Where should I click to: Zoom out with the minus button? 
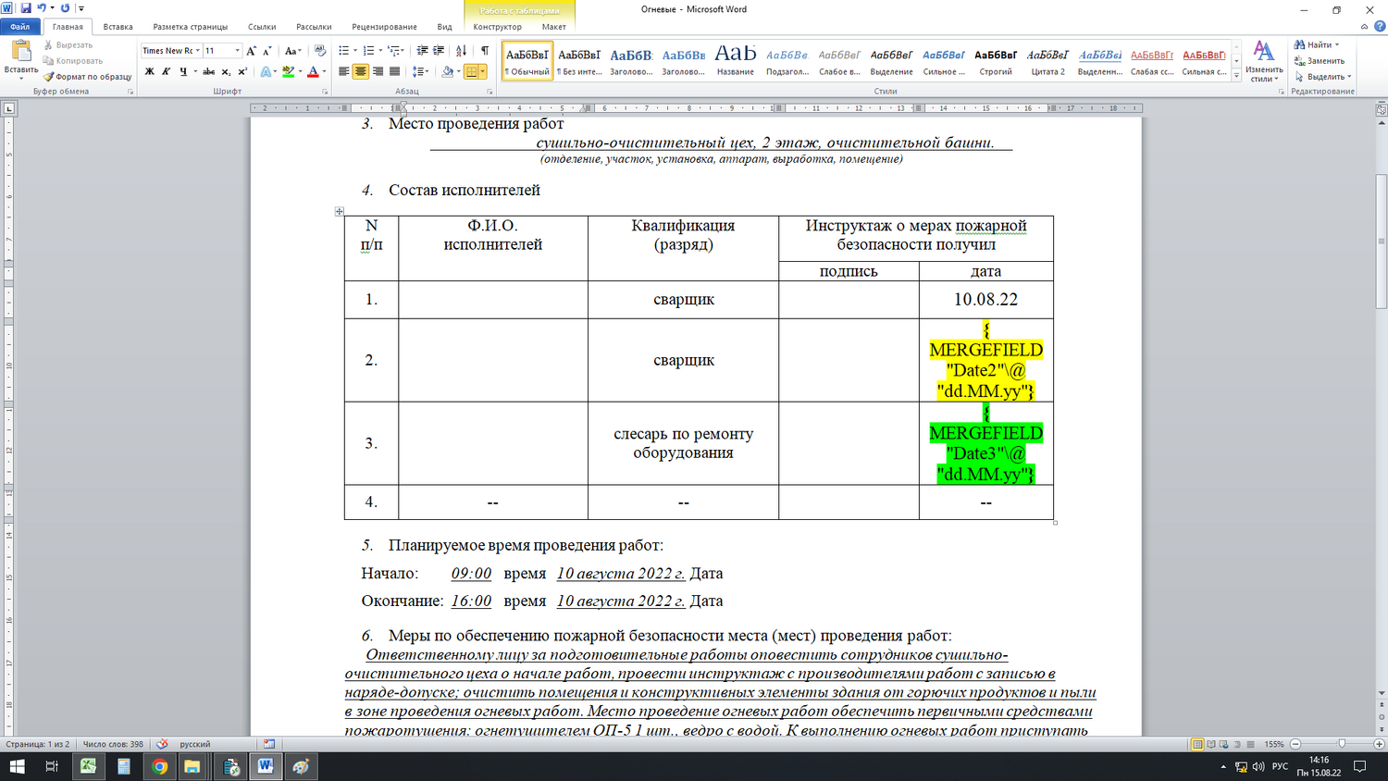point(1295,744)
